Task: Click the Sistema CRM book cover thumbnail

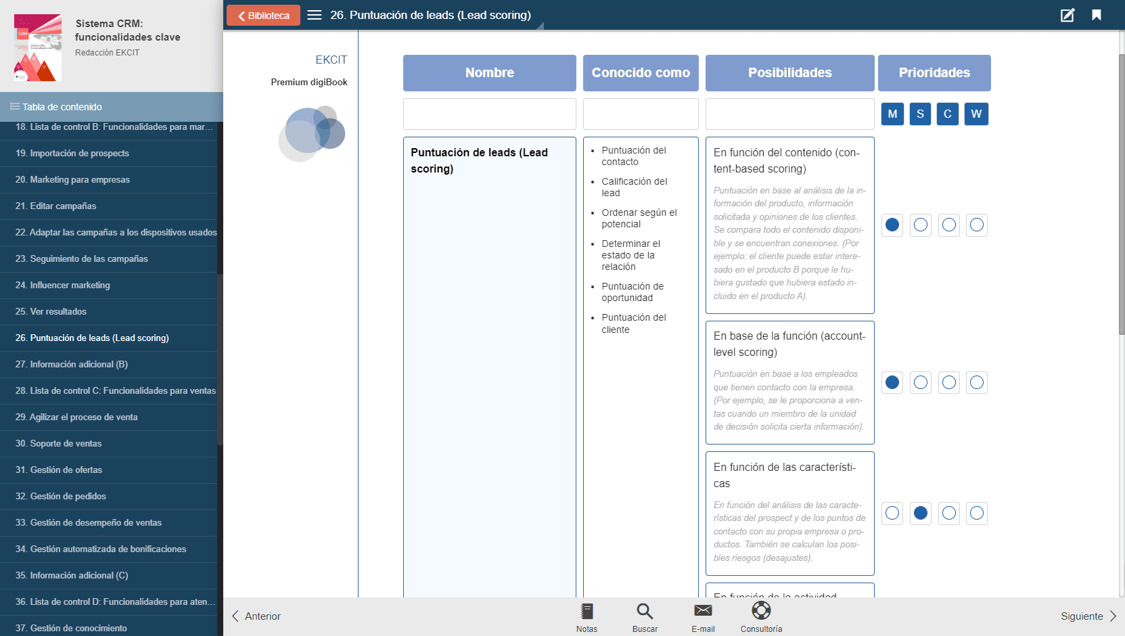Action: pos(38,47)
